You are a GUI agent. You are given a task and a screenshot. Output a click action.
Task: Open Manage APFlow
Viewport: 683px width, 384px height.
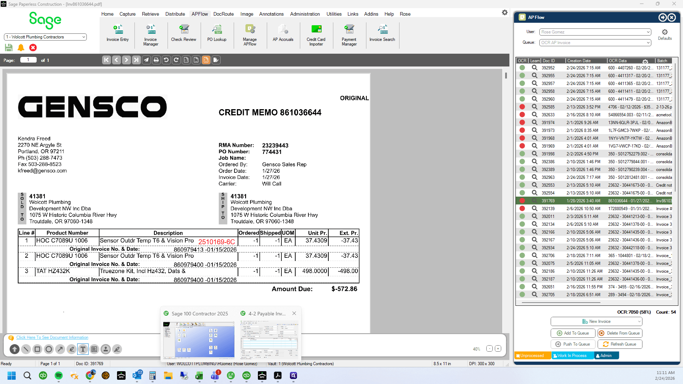tap(250, 35)
